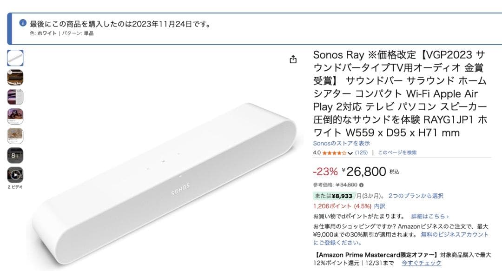
Task: Click the info icon beside reference price ¥34,800
Action: coord(362,185)
